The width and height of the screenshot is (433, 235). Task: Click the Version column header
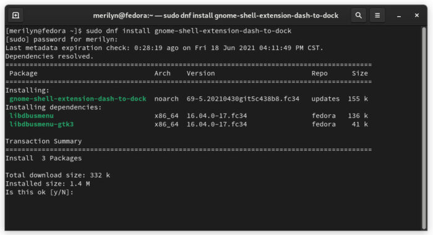tap(200, 73)
